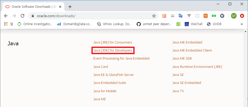
Task: Open the Java Embedded Suite link
Action: click(110, 83)
